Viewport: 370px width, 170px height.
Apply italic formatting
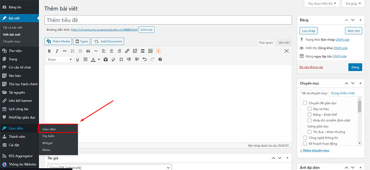57,51
